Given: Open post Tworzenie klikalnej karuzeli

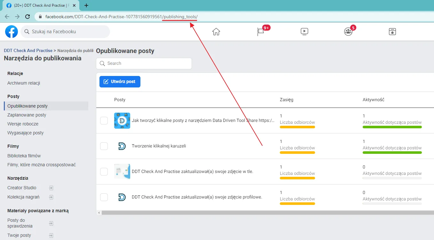Looking at the screenshot, I should pos(159,146).
